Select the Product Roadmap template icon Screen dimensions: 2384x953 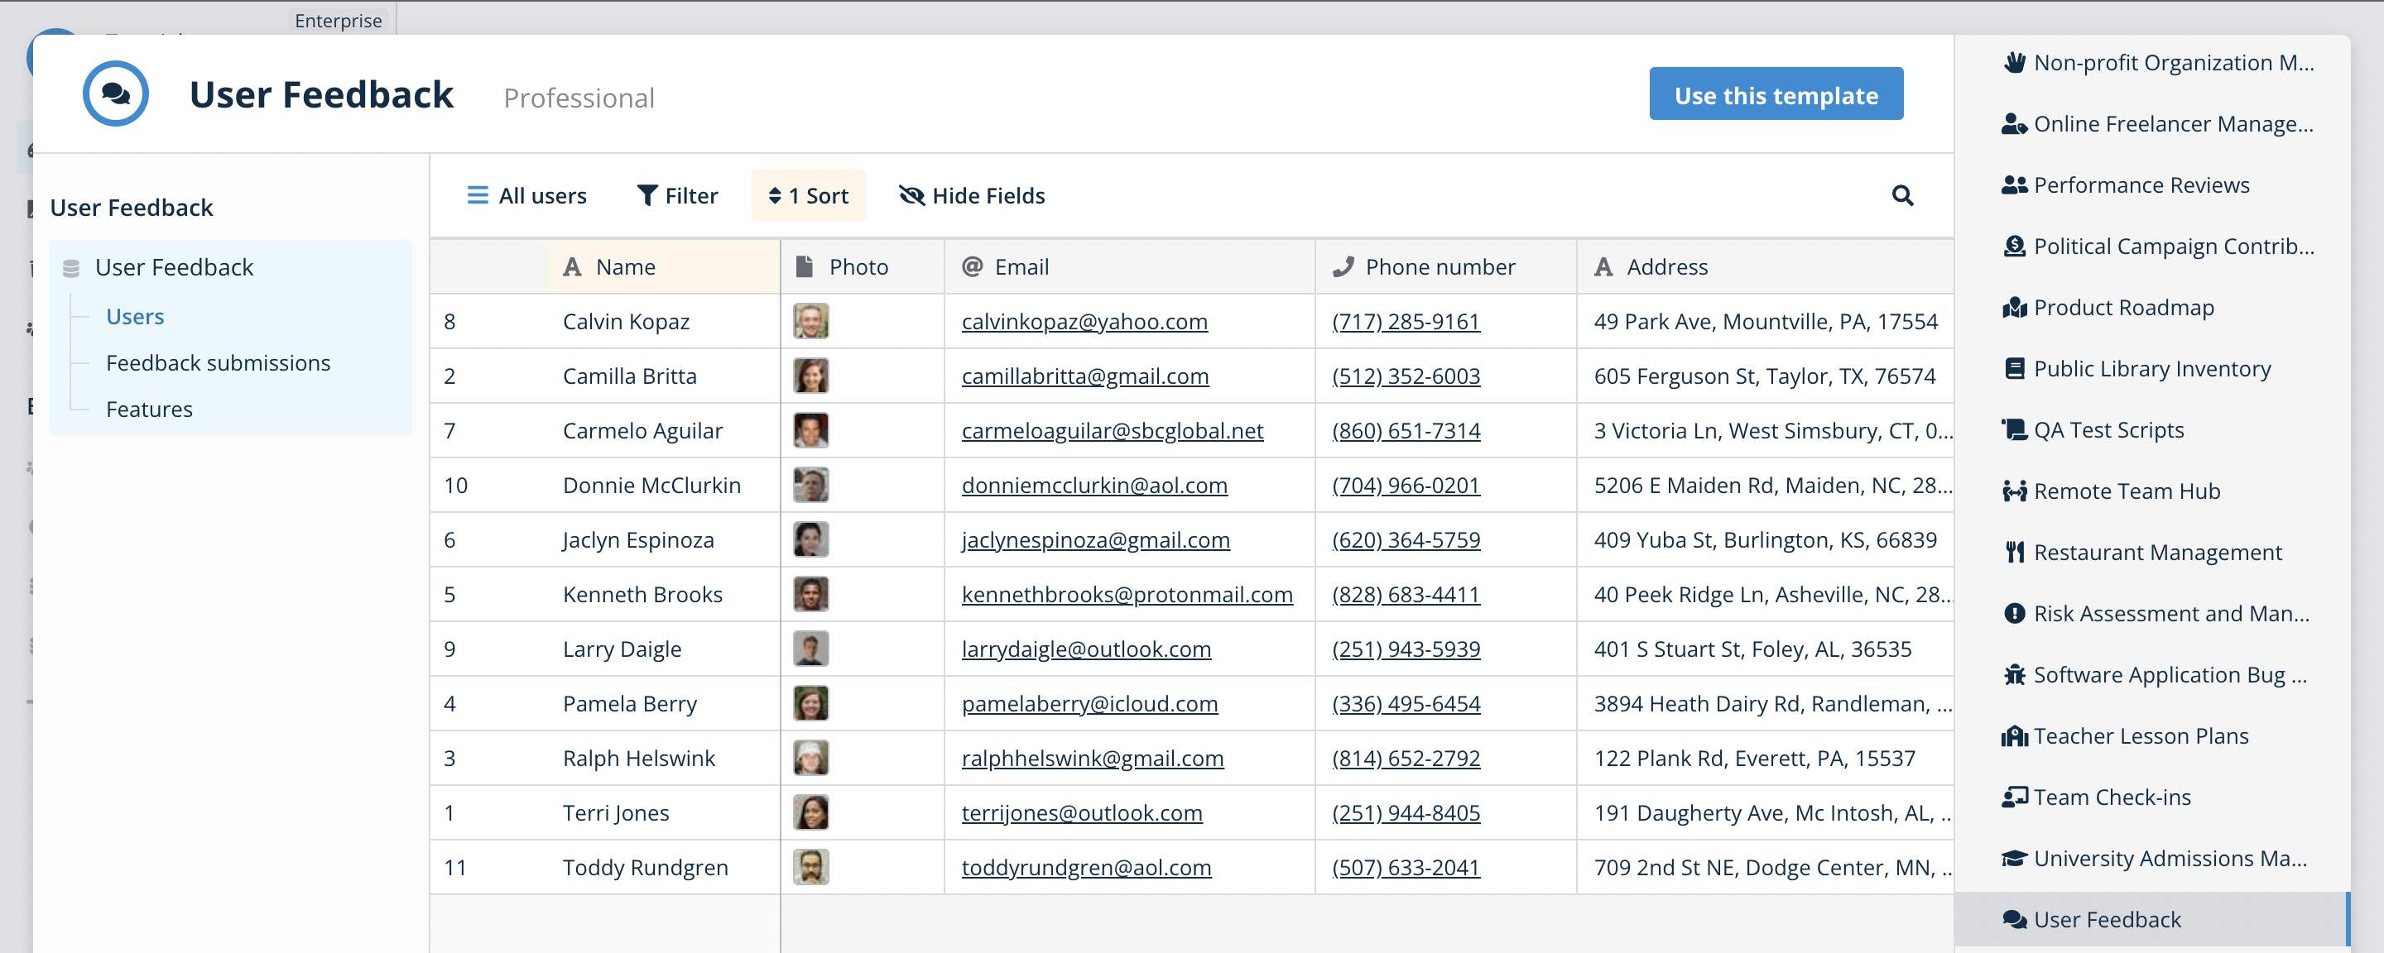pos(2015,307)
